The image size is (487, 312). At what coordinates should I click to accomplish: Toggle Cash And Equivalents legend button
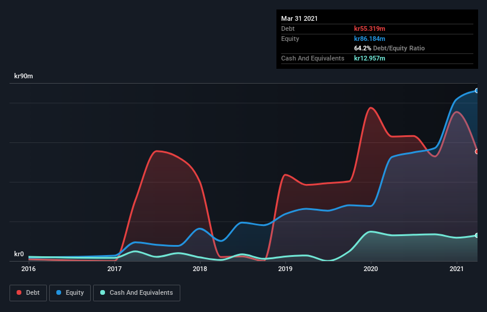[136, 293]
